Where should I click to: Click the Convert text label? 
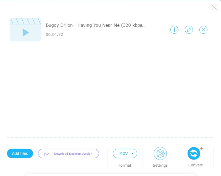[x=196, y=165]
